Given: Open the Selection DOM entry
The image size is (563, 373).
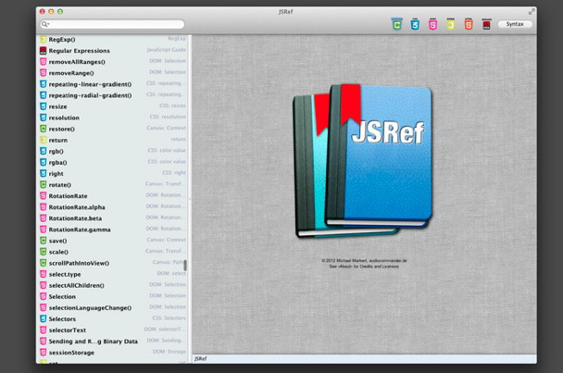Looking at the screenshot, I should pyautogui.click(x=112, y=296).
